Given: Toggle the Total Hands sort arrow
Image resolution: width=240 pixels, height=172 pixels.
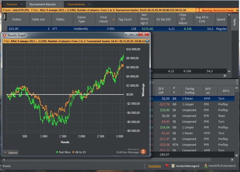Looking at the screenshot, I should (113, 19).
